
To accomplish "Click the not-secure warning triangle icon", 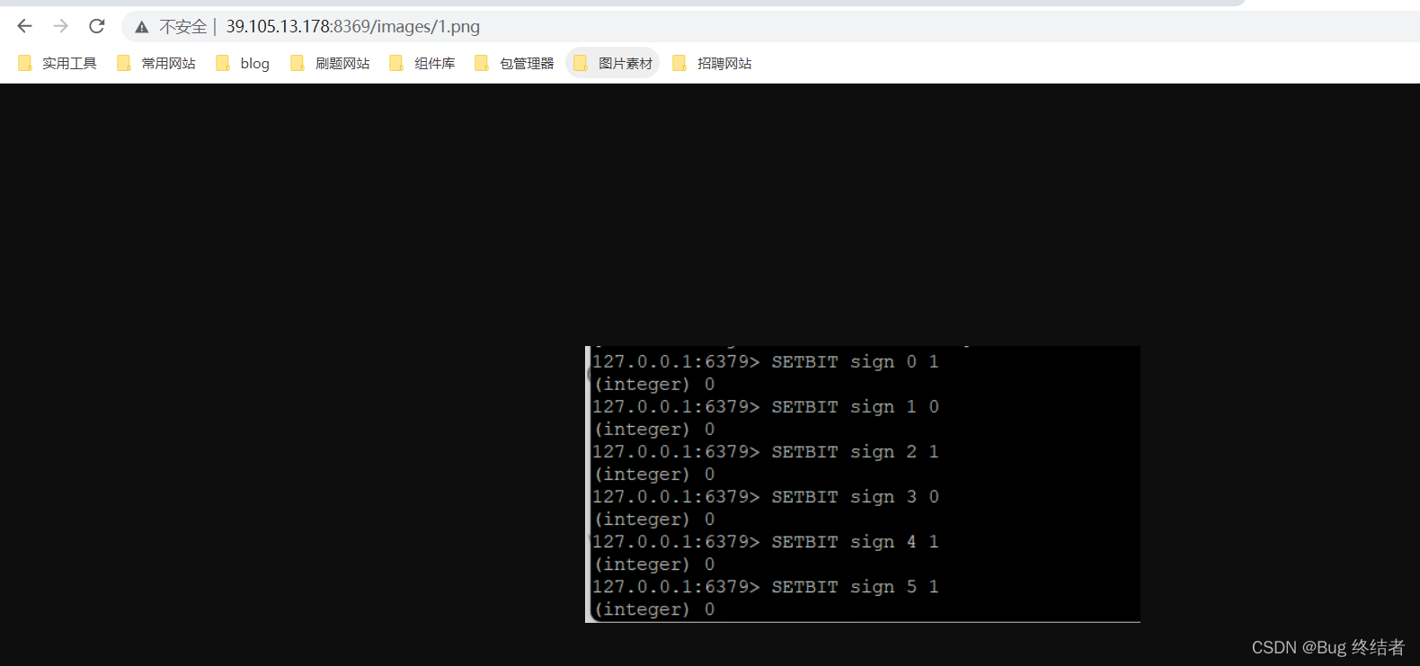I will click(x=142, y=27).
